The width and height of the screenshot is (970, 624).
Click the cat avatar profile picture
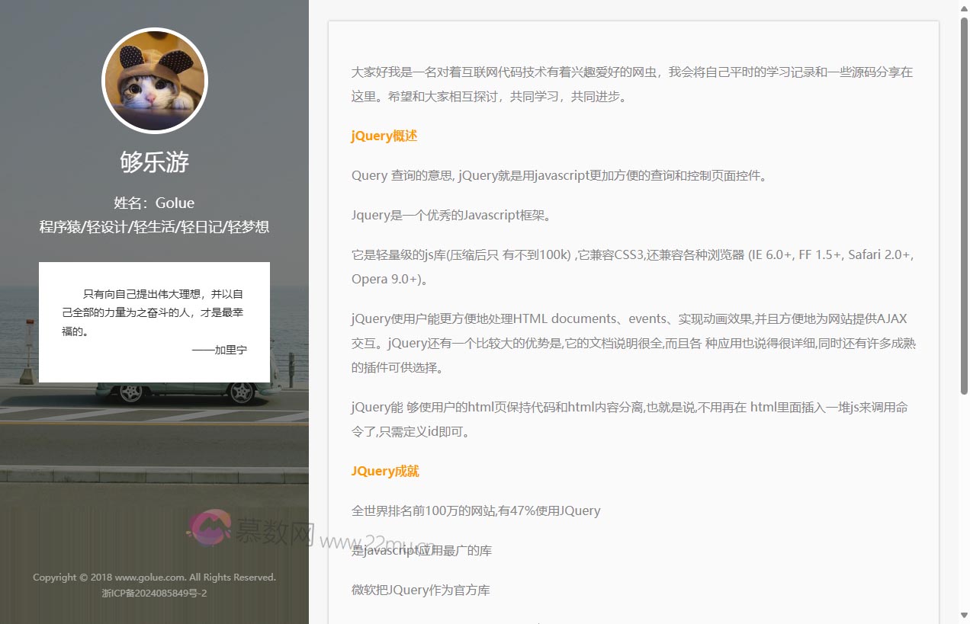pyautogui.click(x=155, y=81)
